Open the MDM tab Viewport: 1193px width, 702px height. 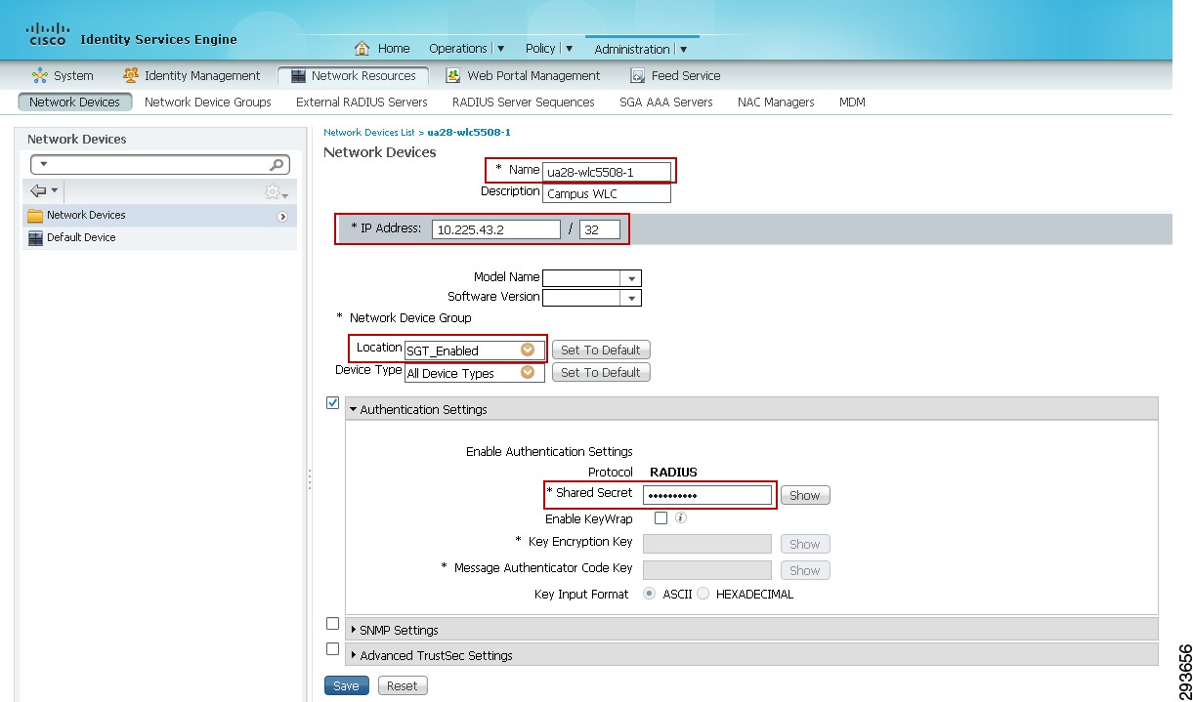(852, 102)
